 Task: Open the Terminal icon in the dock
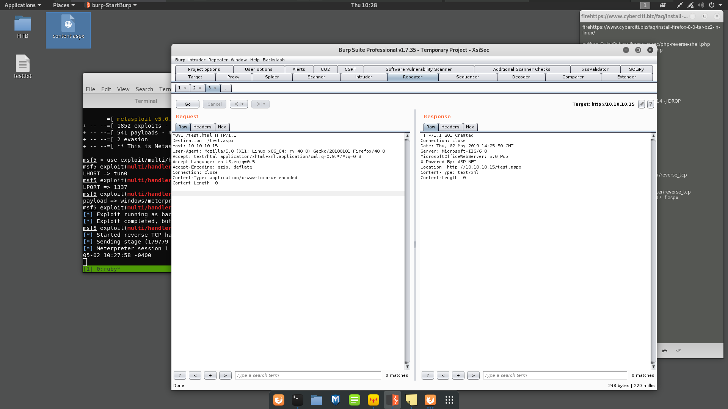298,400
